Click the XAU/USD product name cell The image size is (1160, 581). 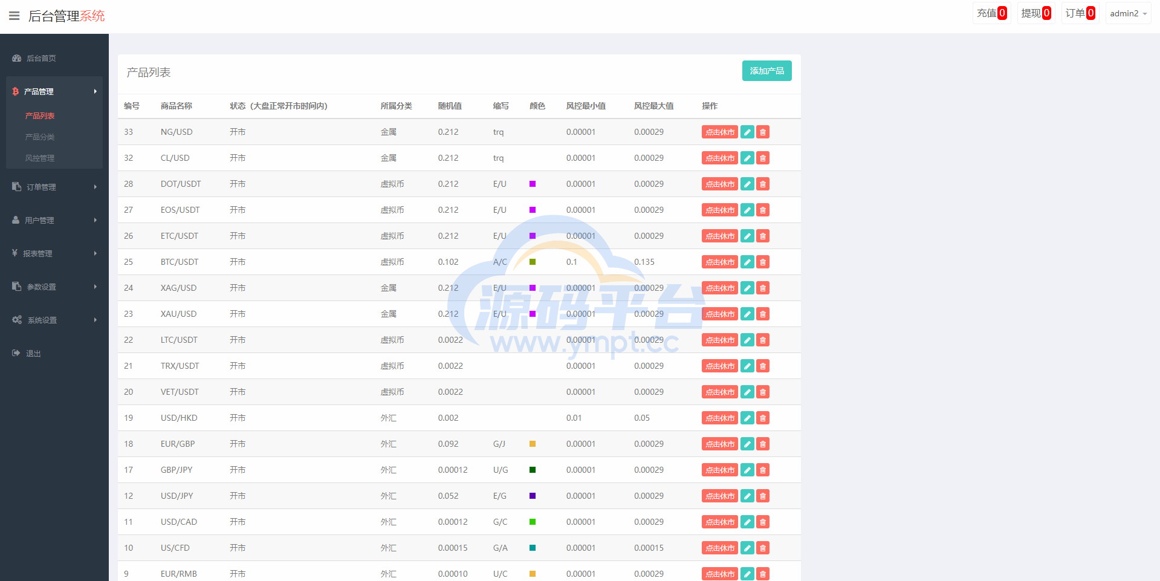(x=178, y=314)
